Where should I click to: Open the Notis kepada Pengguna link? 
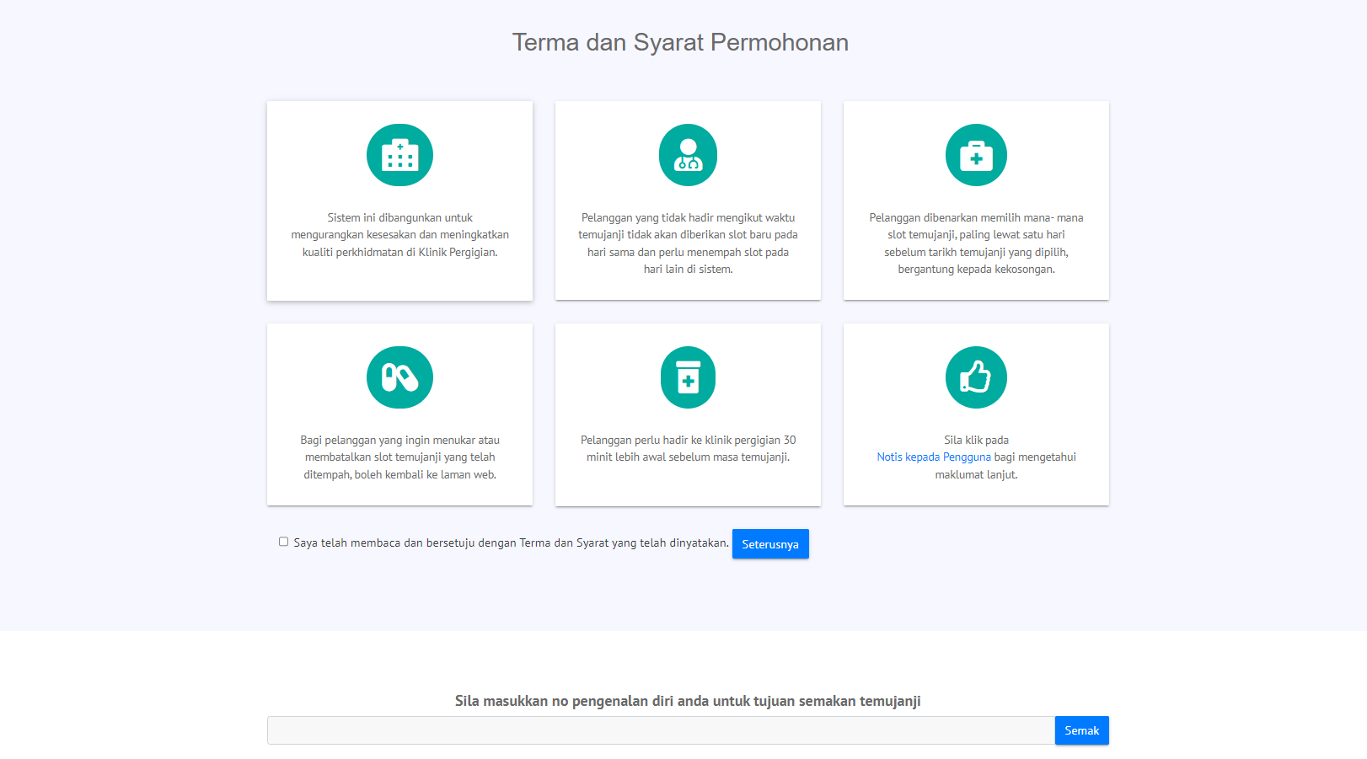(933, 457)
